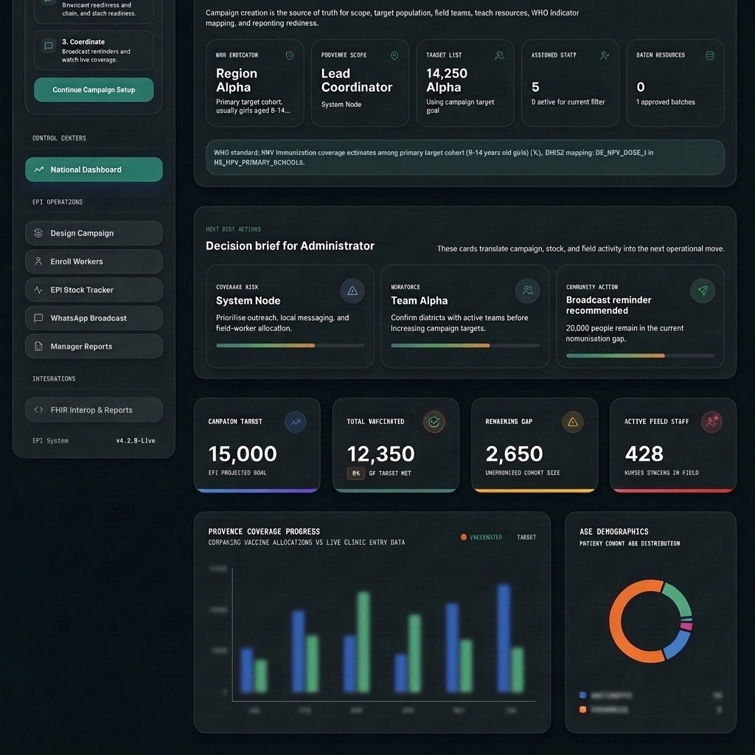
Task: Open the Lead Coordinator scope card
Action: [x=360, y=83]
